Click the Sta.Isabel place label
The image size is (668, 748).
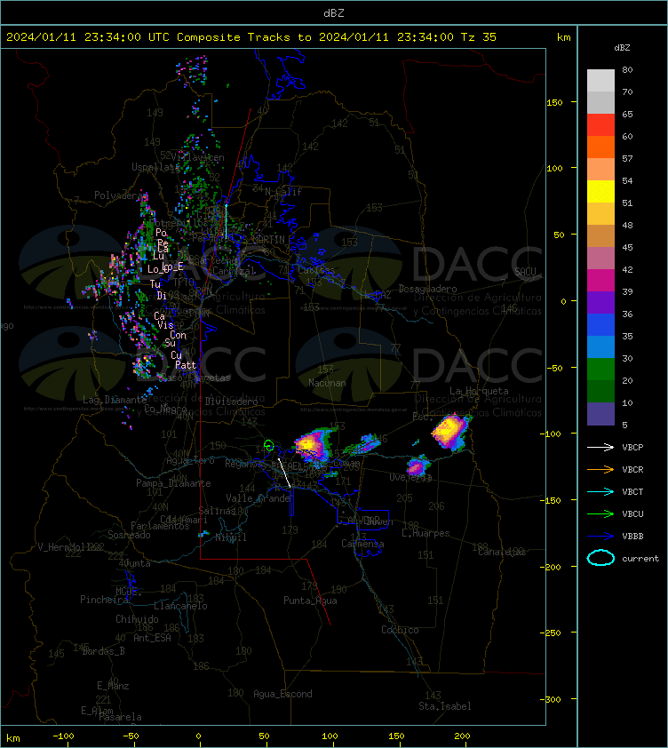445,706
